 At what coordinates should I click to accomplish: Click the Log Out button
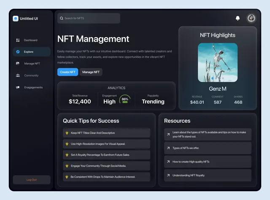[32, 180]
